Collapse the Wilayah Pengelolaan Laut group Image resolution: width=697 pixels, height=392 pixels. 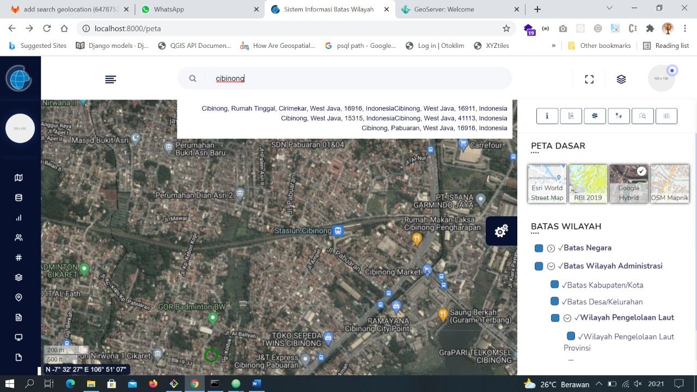(x=567, y=318)
